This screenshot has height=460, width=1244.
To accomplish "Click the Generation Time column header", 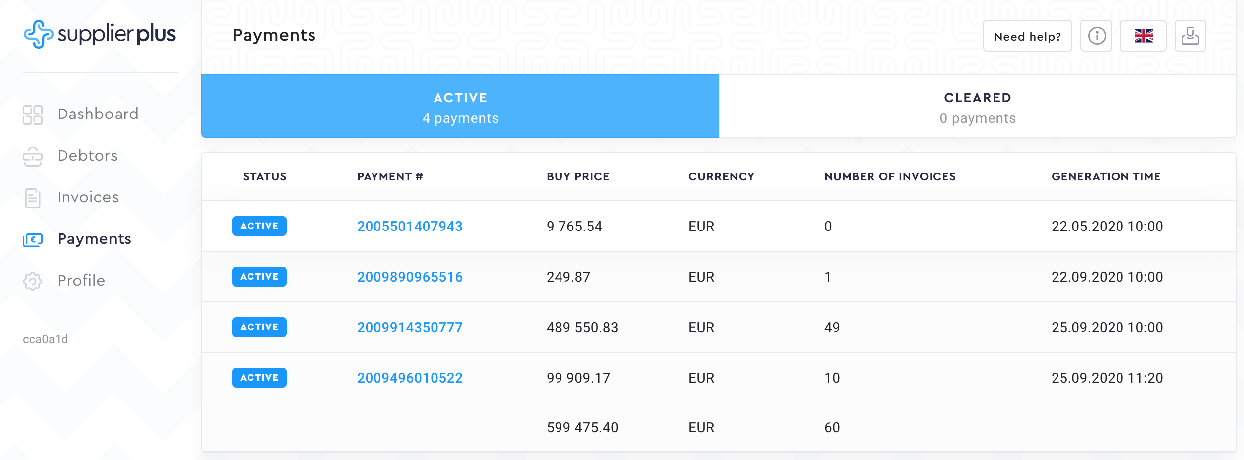I will (1106, 177).
